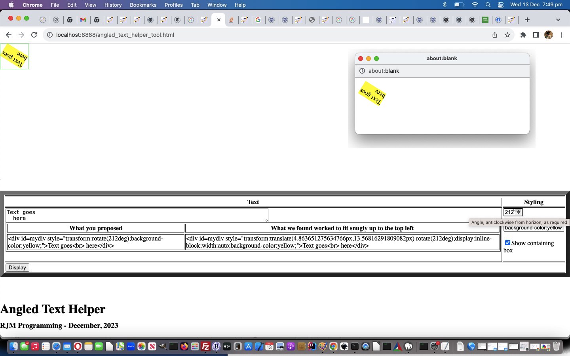Switch to the Gmail tab
570x356 pixels.
(x=83, y=20)
